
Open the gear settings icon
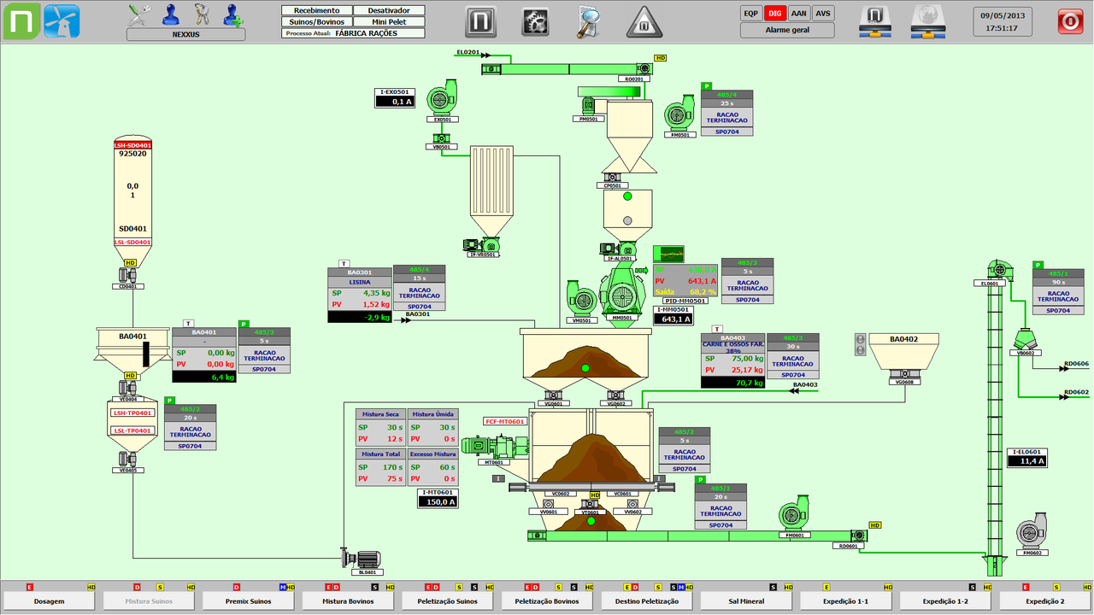click(535, 20)
